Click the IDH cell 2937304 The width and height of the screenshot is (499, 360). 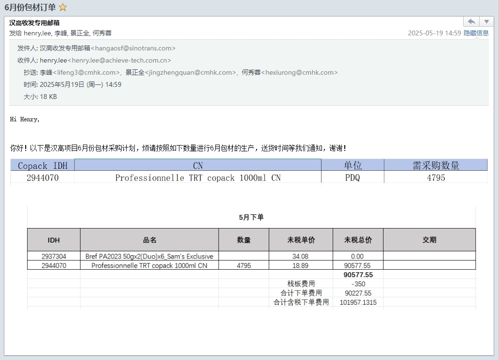54,256
